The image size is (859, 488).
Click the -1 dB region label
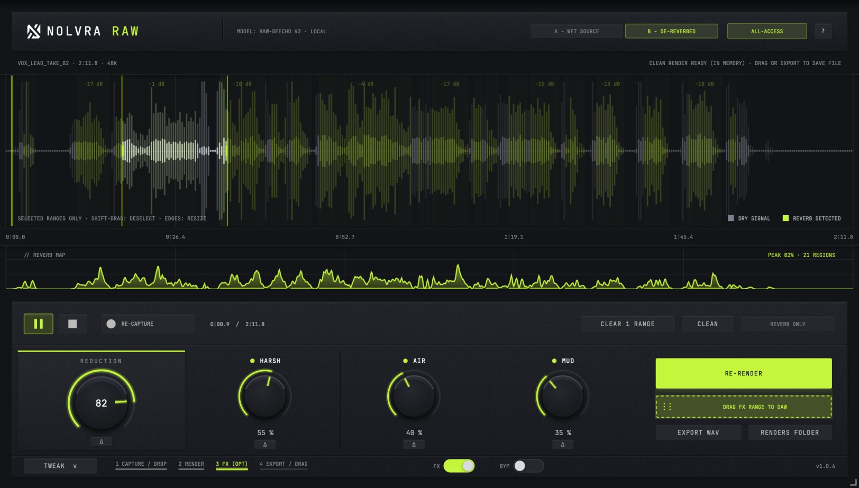(157, 84)
